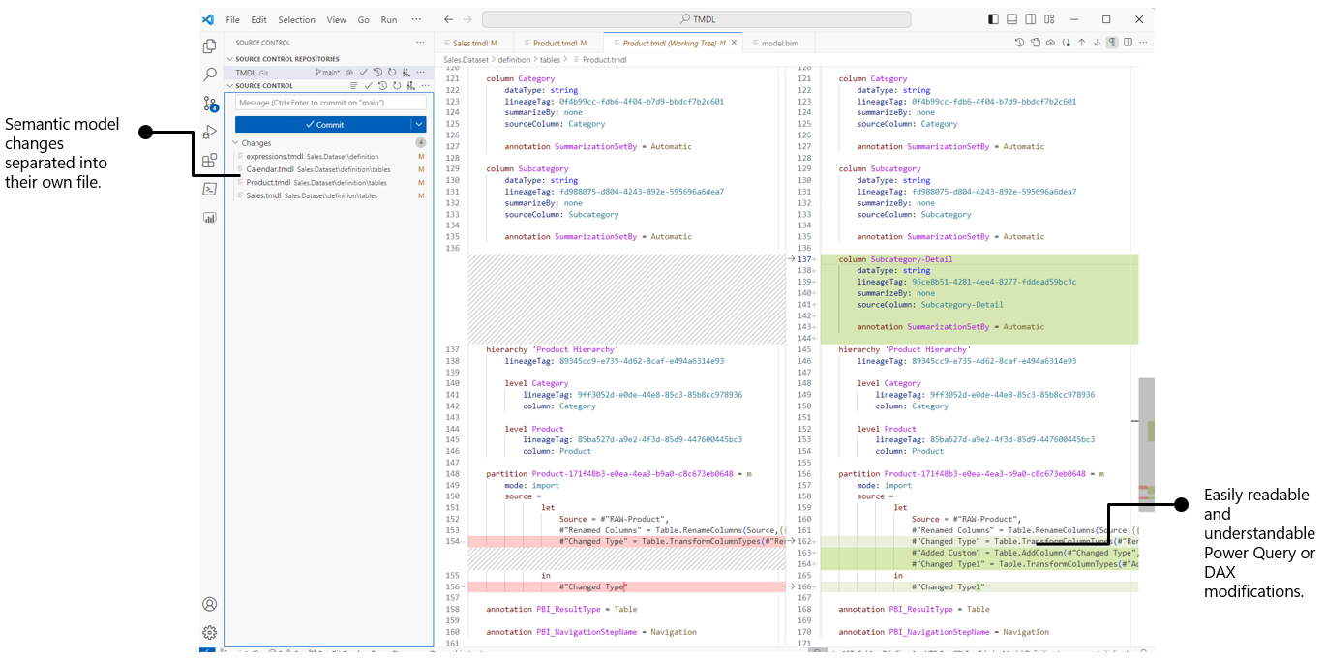This screenshot has width=1325, height=661.
Task: Select the main branch in TMDL repository
Action: pyautogui.click(x=327, y=73)
